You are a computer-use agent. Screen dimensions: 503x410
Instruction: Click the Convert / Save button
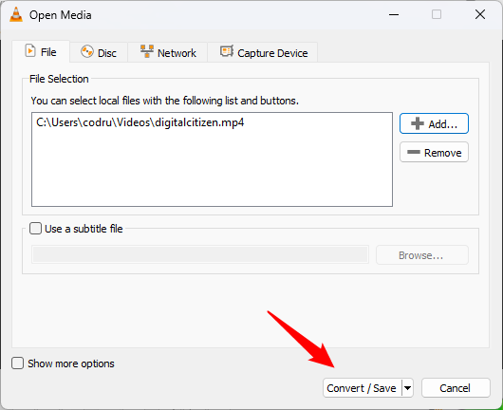click(x=362, y=388)
